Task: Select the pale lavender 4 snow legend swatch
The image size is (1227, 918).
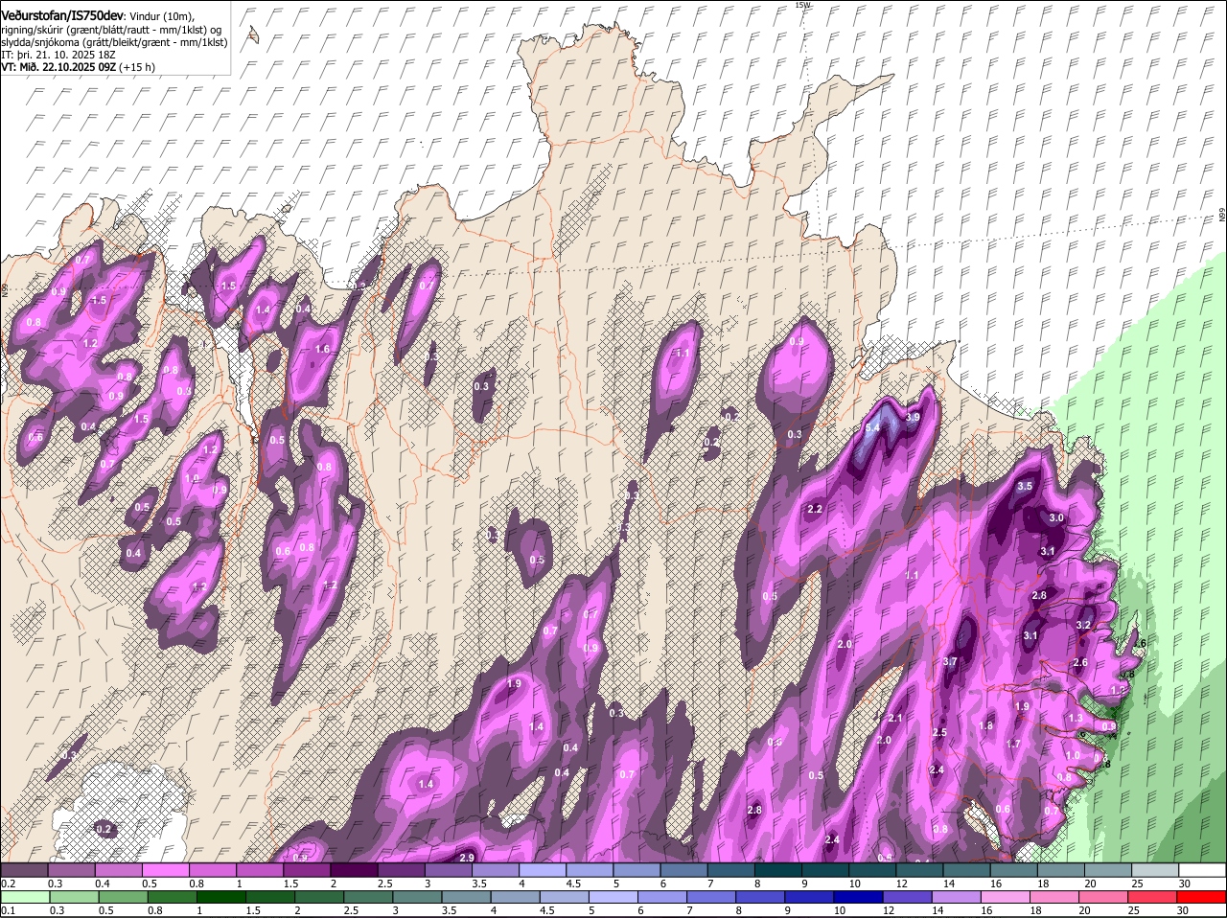Action: [x=542, y=870]
